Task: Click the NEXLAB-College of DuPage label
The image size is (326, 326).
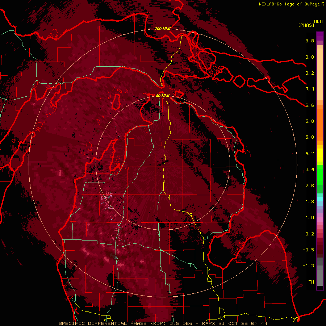Action: click(x=289, y=4)
